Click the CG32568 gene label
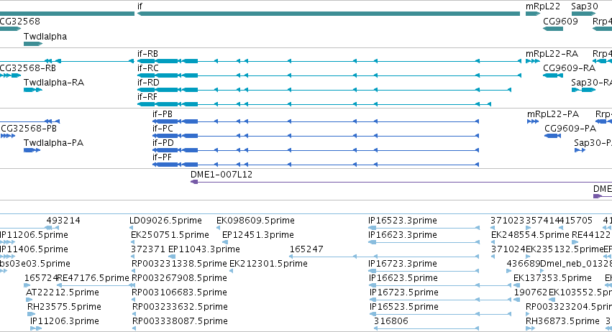 click(19, 21)
